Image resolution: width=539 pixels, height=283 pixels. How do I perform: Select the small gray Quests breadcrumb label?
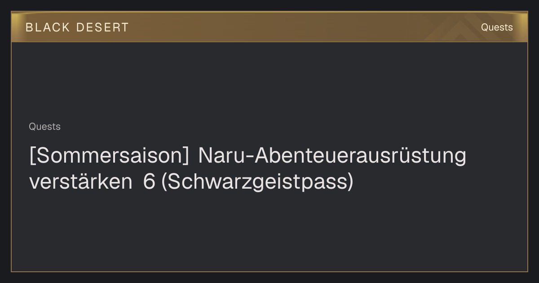coord(44,127)
